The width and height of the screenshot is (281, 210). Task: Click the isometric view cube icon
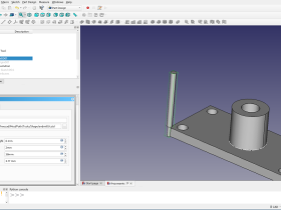pos(29,15)
